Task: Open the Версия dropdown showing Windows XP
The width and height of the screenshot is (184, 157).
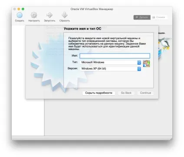Action: 110,69
